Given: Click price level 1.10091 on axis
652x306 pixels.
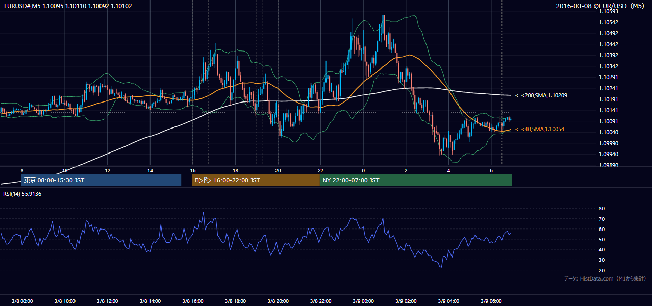Looking at the screenshot, I should 609,121.
